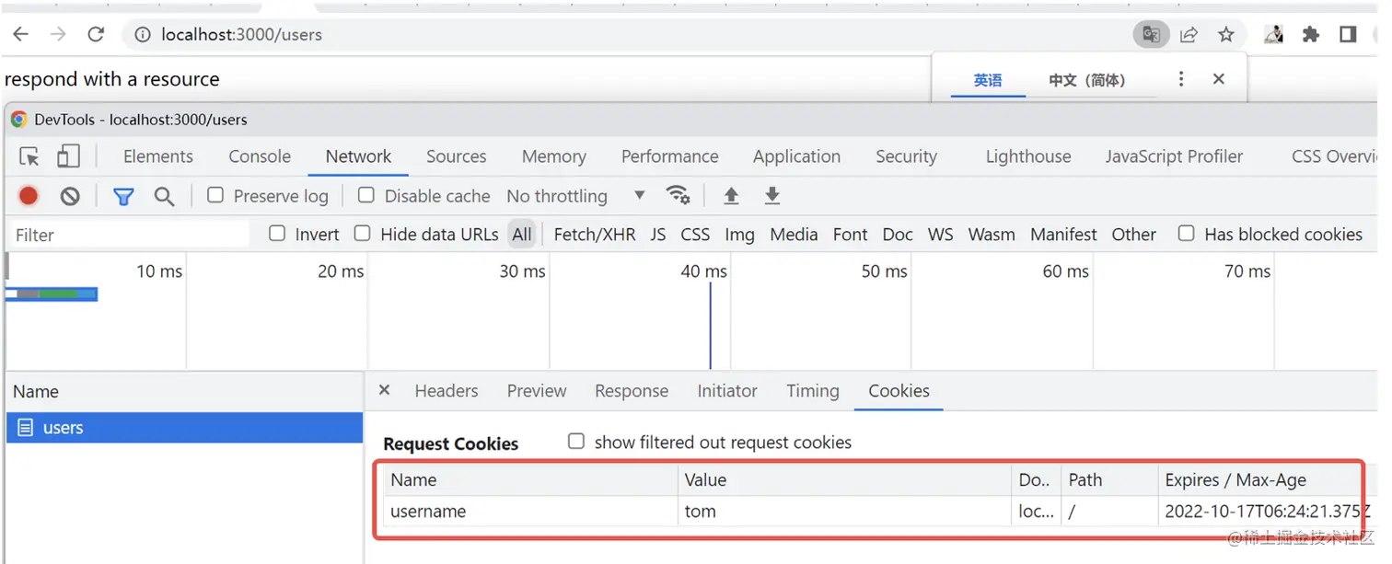This screenshot has height=564, width=1392.
Task: Toggle the network filter funnel icon
Action: pyautogui.click(x=123, y=196)
